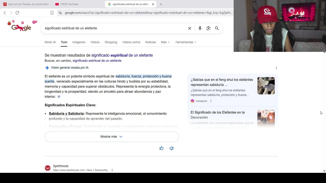Click the Instagram source label
The image size is (326, 183).
click(201, 101)
